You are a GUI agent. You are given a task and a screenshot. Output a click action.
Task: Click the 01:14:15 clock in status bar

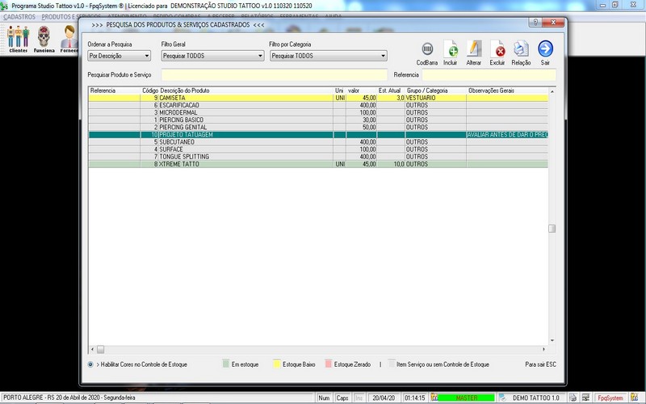point(414,398)
